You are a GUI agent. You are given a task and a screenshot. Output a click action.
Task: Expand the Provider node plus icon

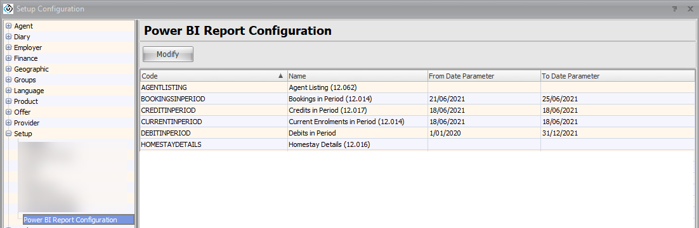(8, 123)
